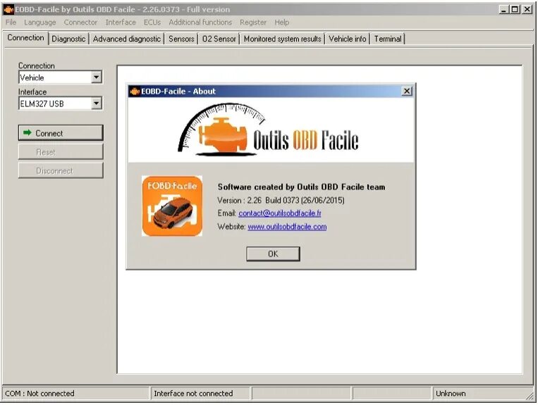This screenshot has height=405, width=538.
Task: Open the File menu
Action: coord(11,23)
